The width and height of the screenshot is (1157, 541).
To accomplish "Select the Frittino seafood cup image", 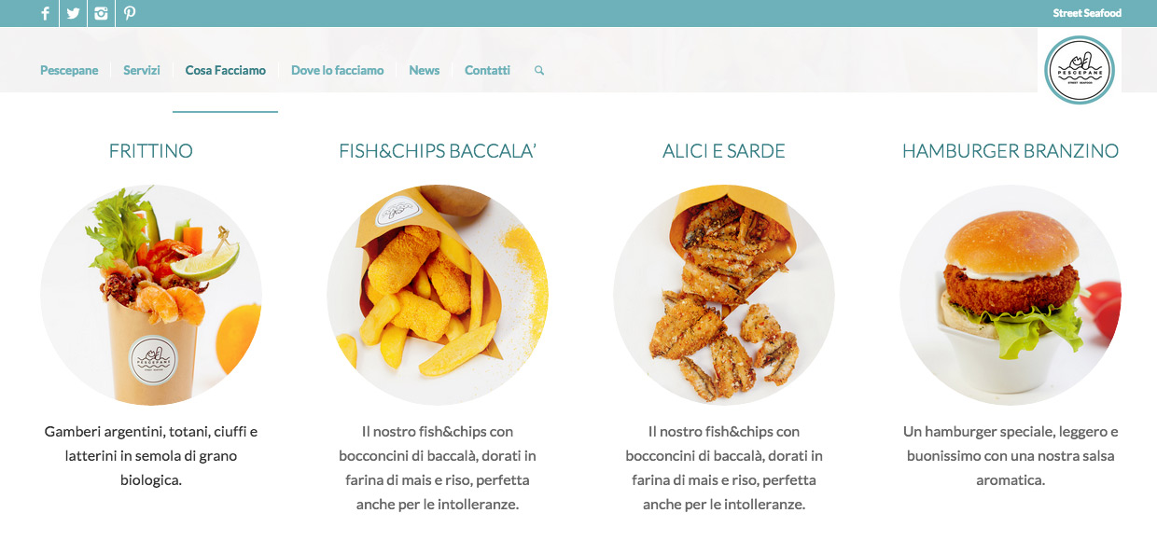I will [x=151, y=295].
